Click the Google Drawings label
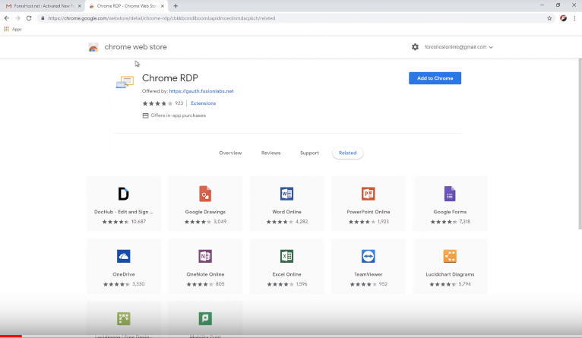This screenshot has height=338, width=582. point(205,212)
